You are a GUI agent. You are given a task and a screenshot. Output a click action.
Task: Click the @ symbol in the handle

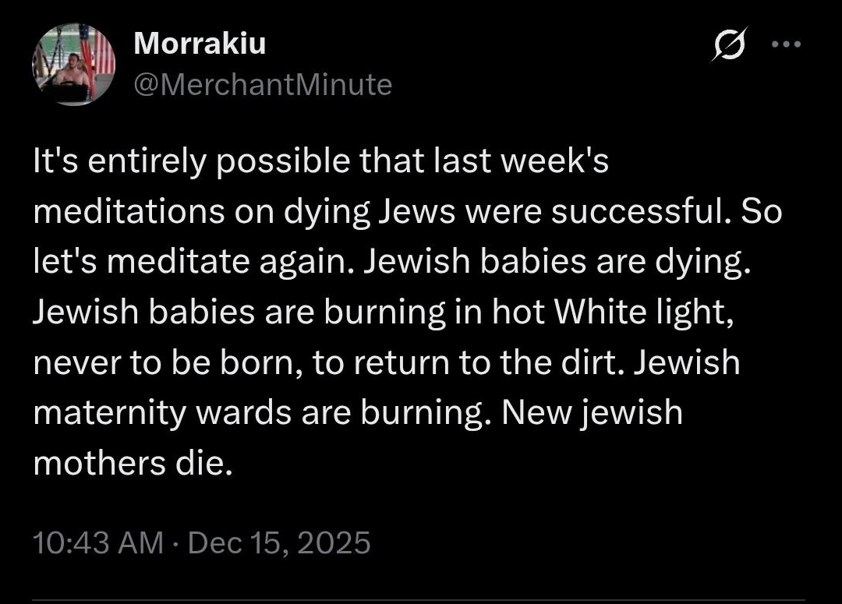[145, 84]
